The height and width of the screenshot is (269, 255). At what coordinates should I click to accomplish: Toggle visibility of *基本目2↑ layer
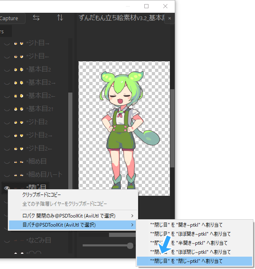click(x=7, y=109)
